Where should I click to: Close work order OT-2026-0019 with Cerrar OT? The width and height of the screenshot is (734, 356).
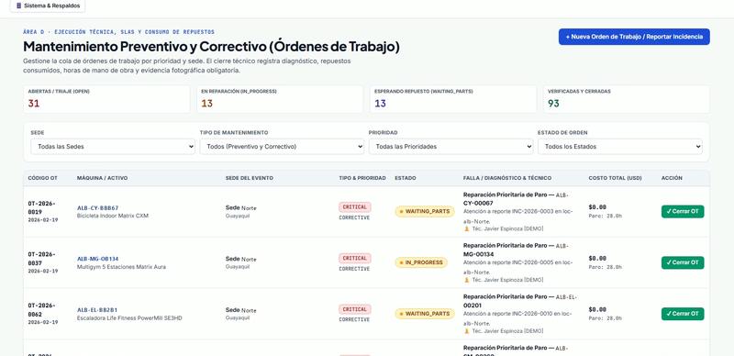pyautogui.click(x=683, y=212)
